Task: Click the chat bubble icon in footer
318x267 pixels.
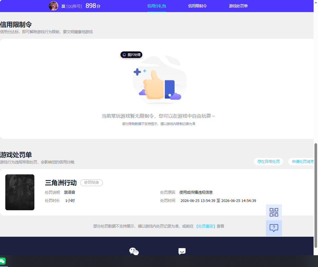Action: [182, 251]
